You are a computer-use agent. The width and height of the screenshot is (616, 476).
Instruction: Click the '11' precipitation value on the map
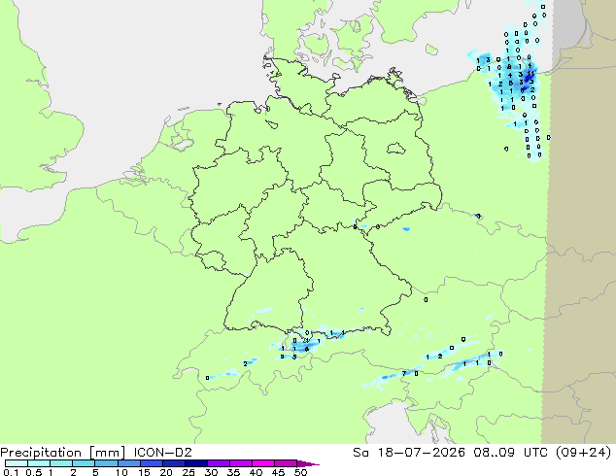(530, 74)
